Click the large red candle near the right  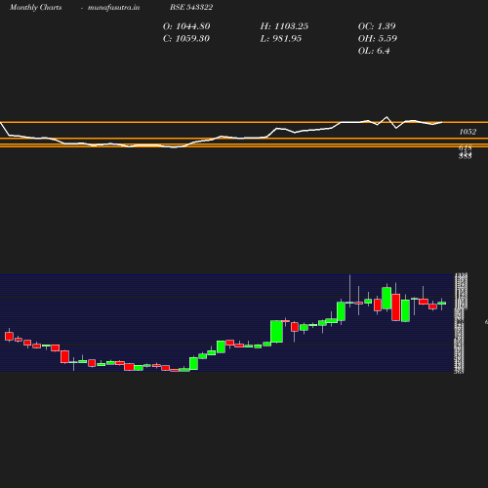[396, 307]
